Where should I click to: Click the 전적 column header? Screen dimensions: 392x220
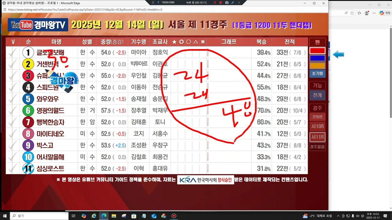click(290, 42)
